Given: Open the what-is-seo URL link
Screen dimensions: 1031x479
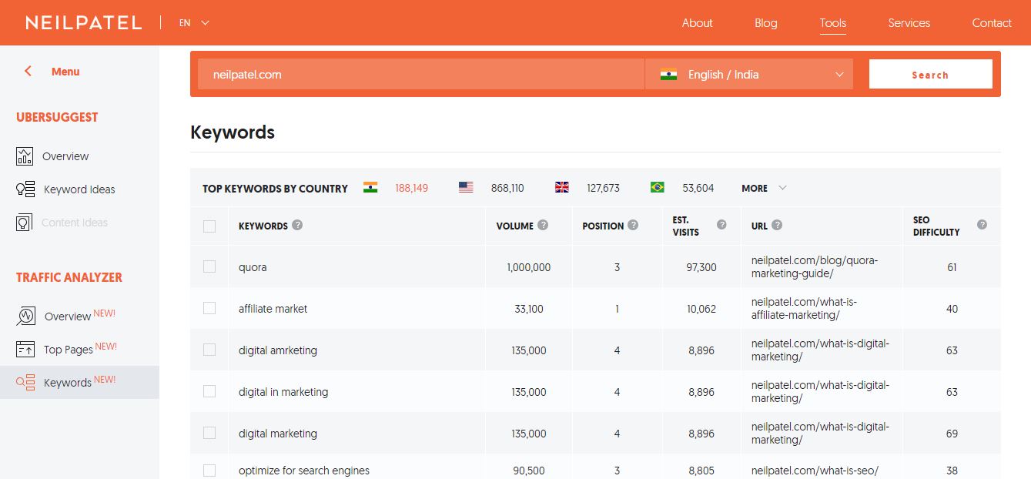Looking at the screenshot, I should coord(815,471).
